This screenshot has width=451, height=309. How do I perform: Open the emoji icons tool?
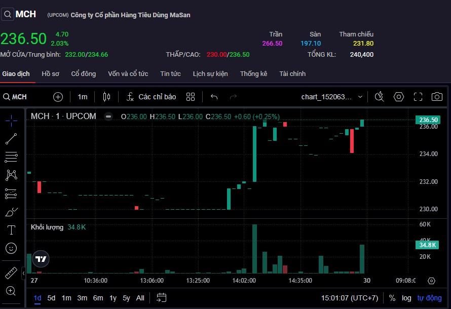[x=11, y=248]
